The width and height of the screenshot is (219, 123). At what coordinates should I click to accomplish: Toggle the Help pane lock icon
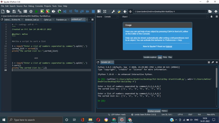212,17
